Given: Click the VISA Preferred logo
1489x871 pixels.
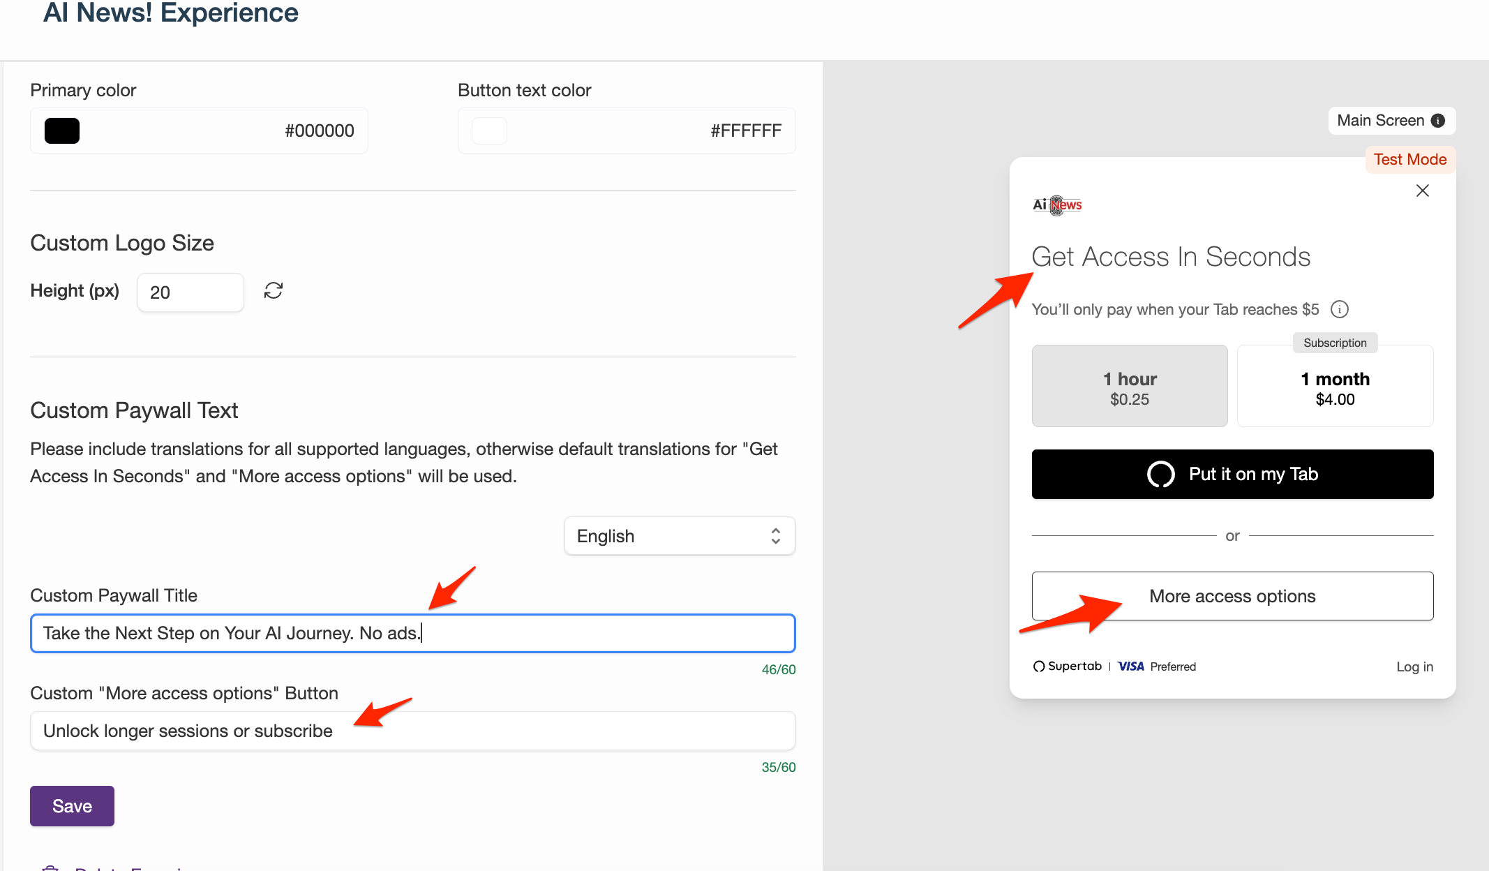Looking at the screenshot, I should pos(1156,667).
